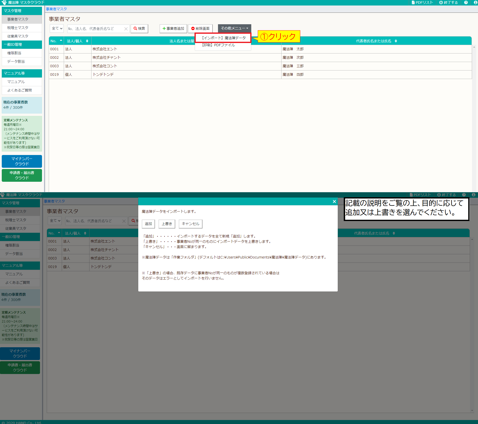
Task: Select 【インポート】魔法陣データ menu item
Action: (x=223, y=38)
